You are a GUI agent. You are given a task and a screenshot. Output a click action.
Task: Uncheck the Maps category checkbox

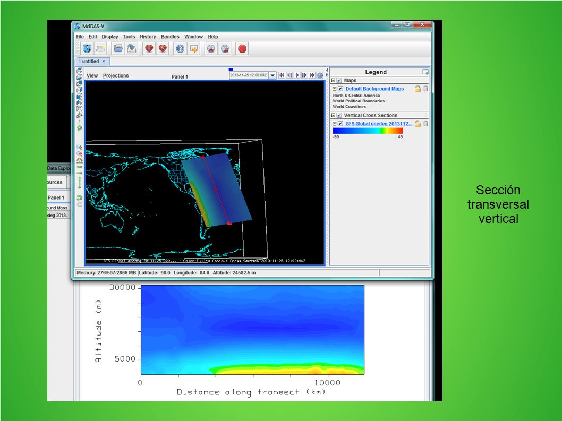pos(339,80)
